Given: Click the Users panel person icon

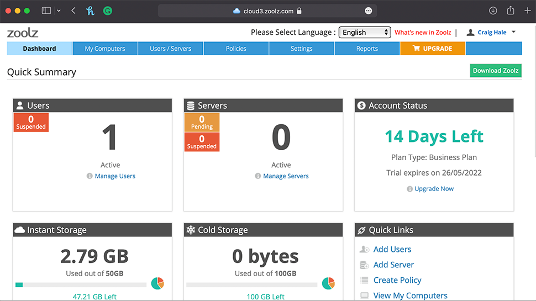Looking at the screenshot, I should (20, 105).
